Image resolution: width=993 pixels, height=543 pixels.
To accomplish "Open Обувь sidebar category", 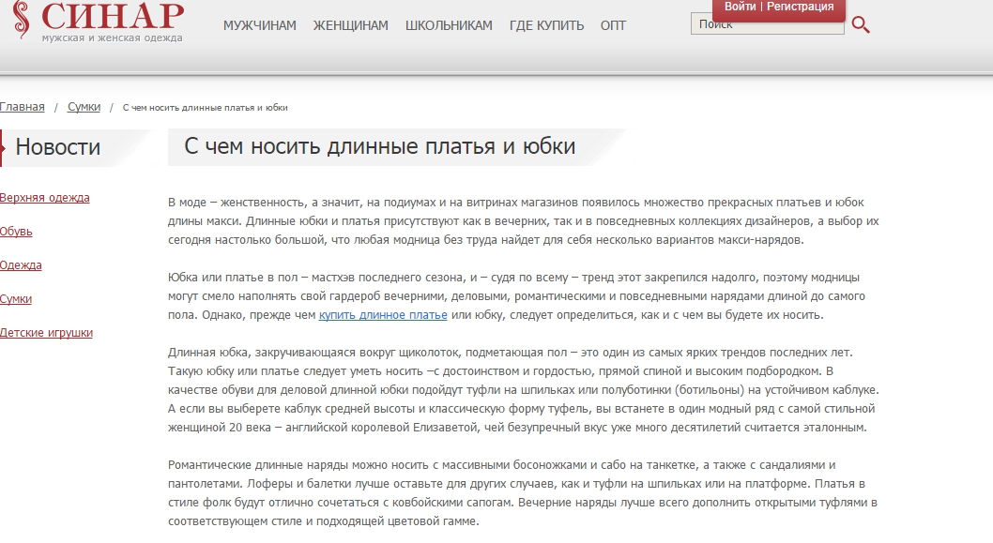I will click(16, 232).
